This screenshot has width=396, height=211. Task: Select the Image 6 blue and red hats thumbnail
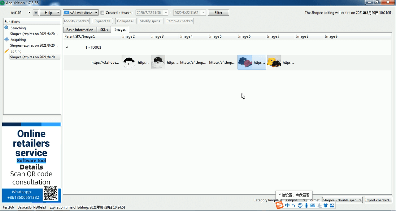245,62
